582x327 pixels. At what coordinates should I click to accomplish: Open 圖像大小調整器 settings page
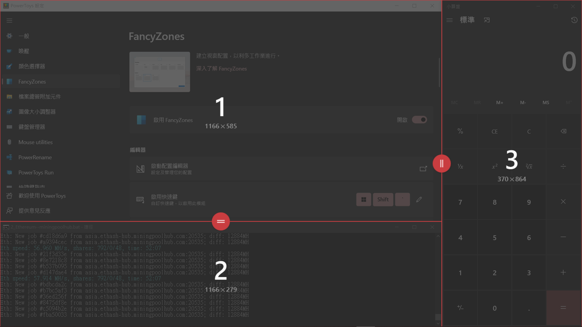tap(61, 112)
